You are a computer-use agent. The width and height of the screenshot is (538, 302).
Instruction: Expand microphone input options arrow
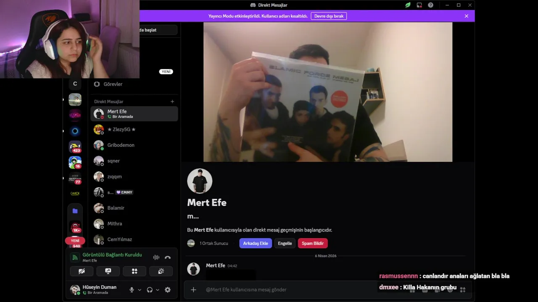tap(139, 290)
